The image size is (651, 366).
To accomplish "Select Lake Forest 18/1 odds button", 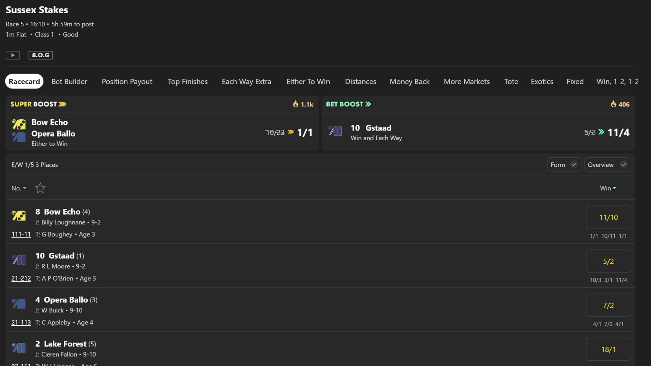I will pyautogui.click(x=608, y=349).
